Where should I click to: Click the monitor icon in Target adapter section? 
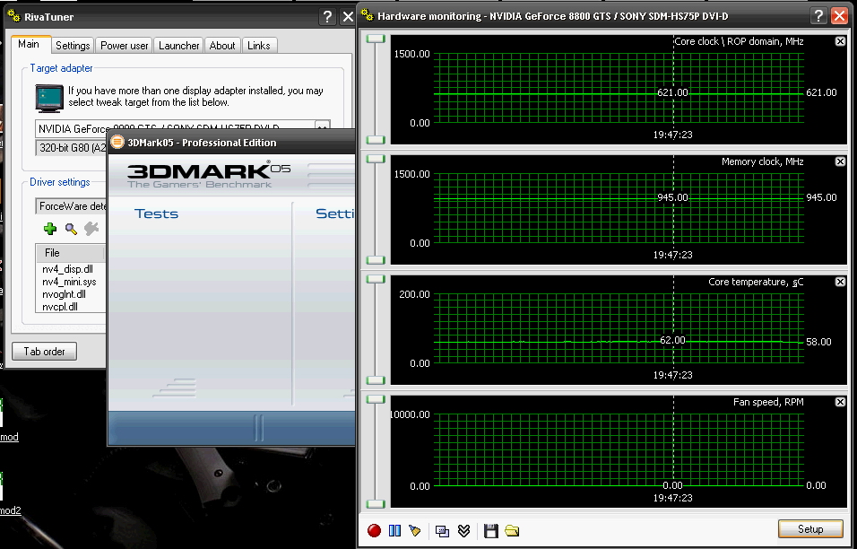point(49,98)
